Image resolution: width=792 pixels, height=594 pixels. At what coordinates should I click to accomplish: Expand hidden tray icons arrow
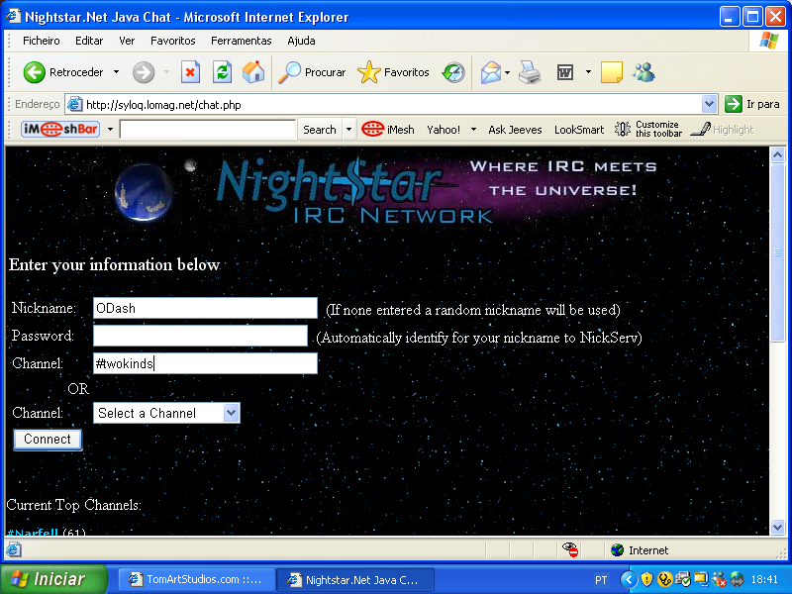click(x=629, y=579)
